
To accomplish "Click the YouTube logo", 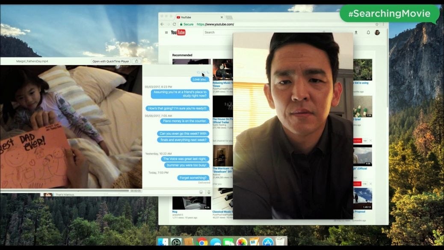I will click(x=178, y=33).
